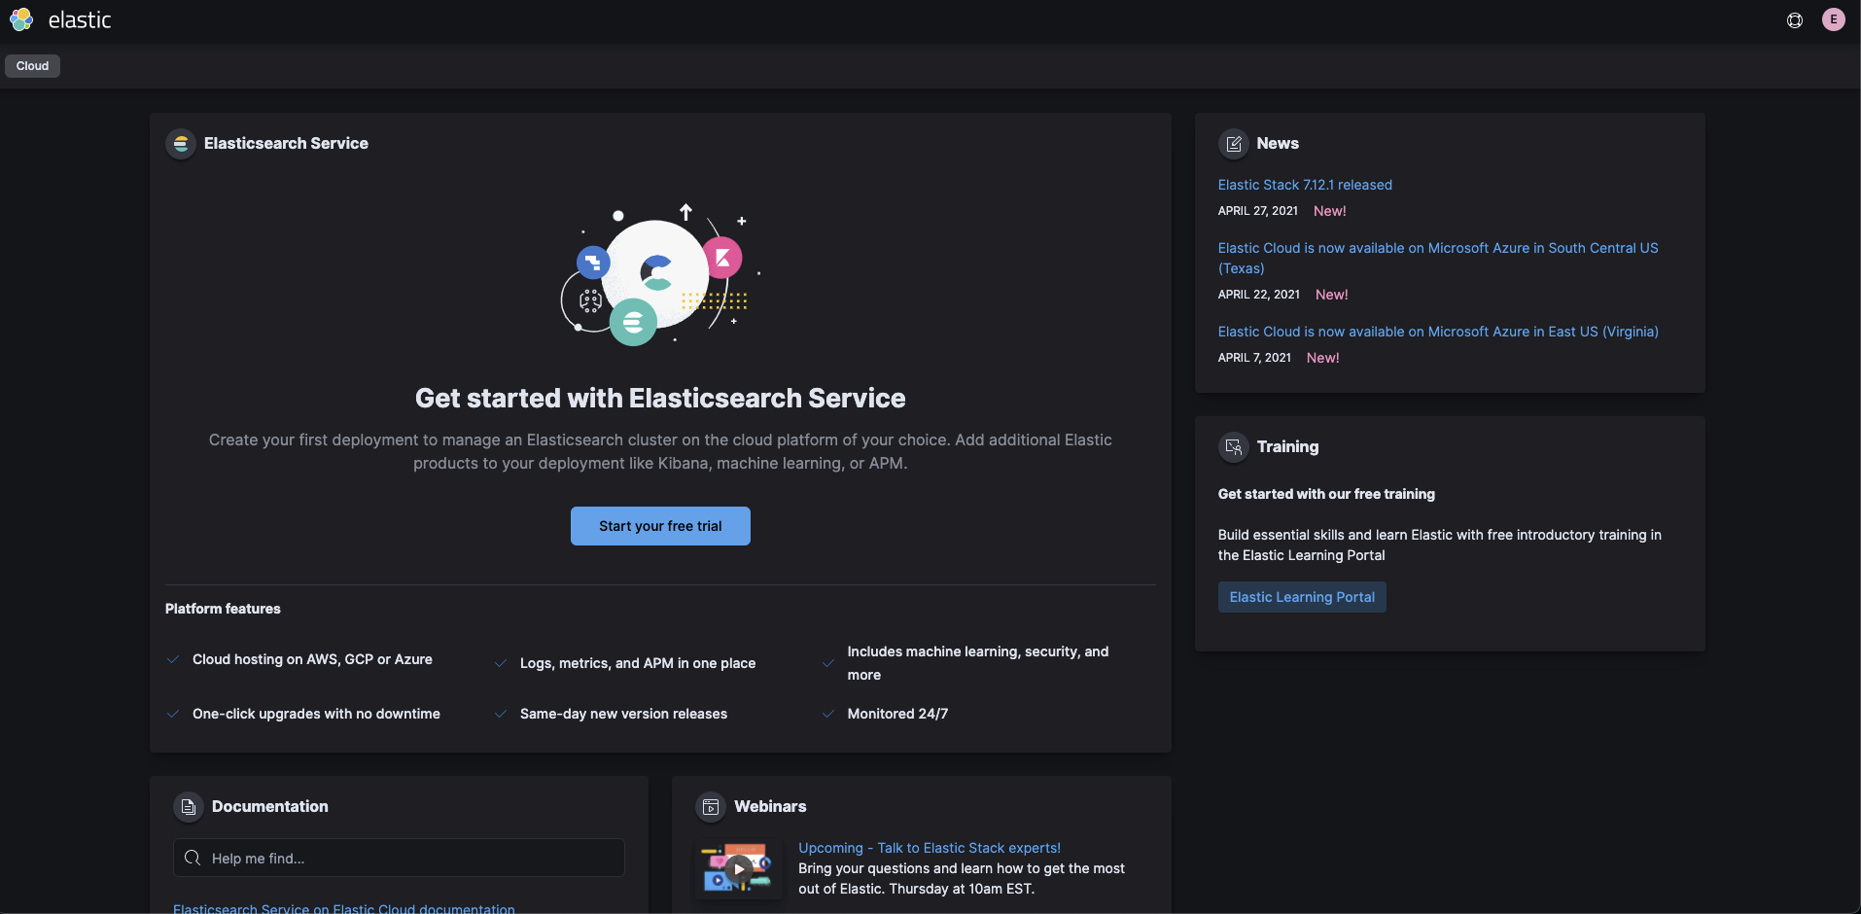Image resolution: width=1861 pixels, height=914 pixels.
Task: Click the Elasticsearch Service hero illustration
Action: [x=661, y=274]
